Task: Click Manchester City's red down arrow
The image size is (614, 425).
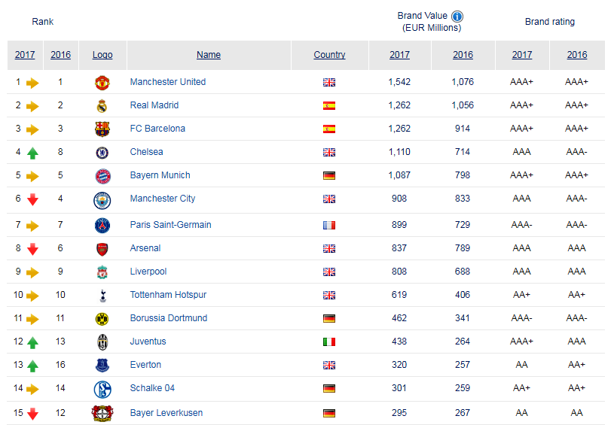Action: pos(32,199)
